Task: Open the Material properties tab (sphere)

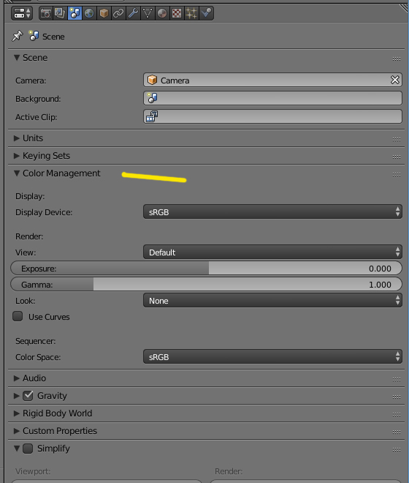Action: (x=162, y=13)
